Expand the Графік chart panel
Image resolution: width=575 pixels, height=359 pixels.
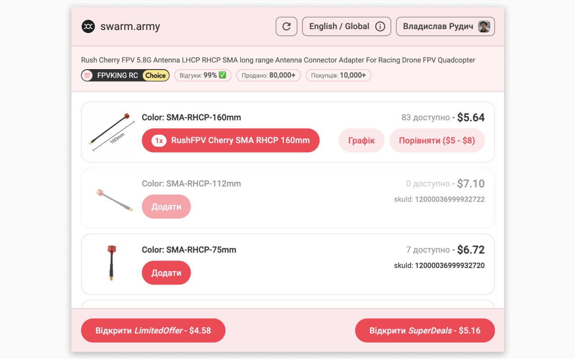tap(361, 140)
